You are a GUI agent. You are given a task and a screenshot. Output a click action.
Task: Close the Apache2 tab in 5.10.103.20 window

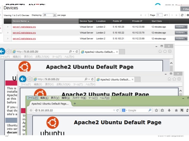tap(117, 52)
